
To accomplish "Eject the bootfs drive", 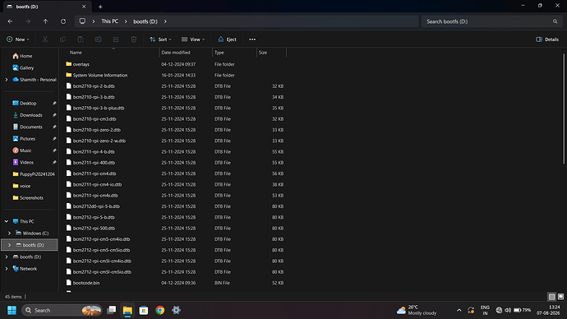I will [x=227, y=39].
